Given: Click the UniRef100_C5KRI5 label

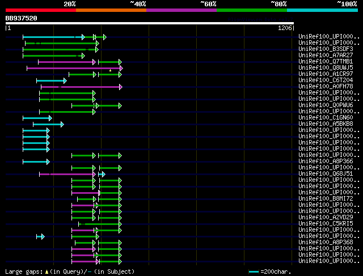Looking at the screenshot, I should pyautogui.click(x=326, y=224).
